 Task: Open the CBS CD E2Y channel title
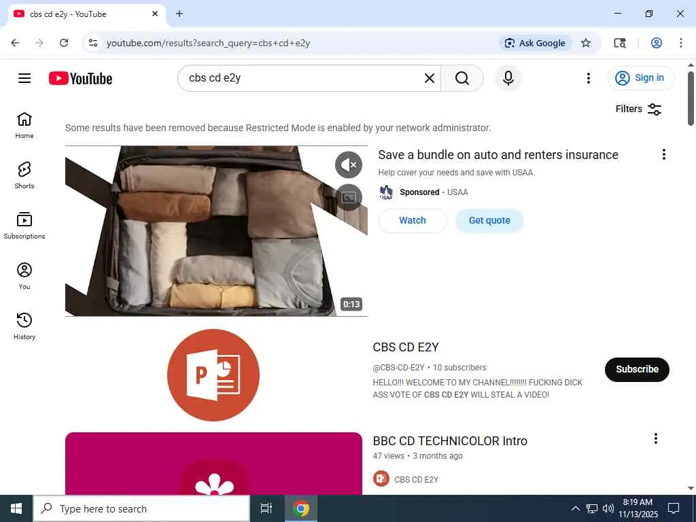coord(406,347)
